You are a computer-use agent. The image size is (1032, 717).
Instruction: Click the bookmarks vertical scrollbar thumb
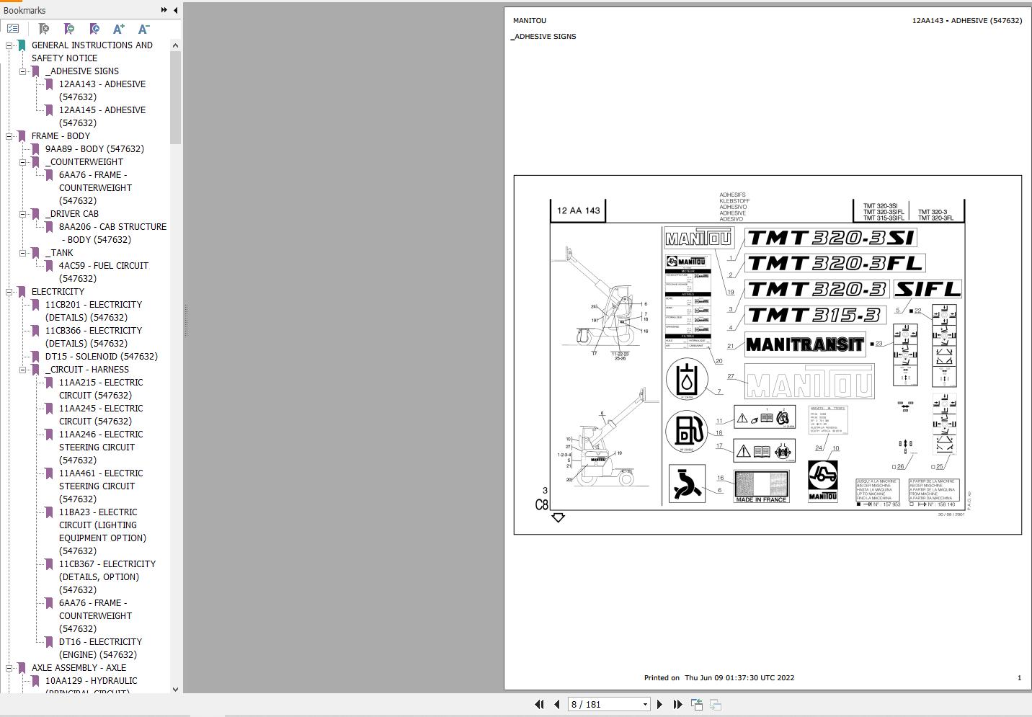pyautogui.click(x=175, y=97)
